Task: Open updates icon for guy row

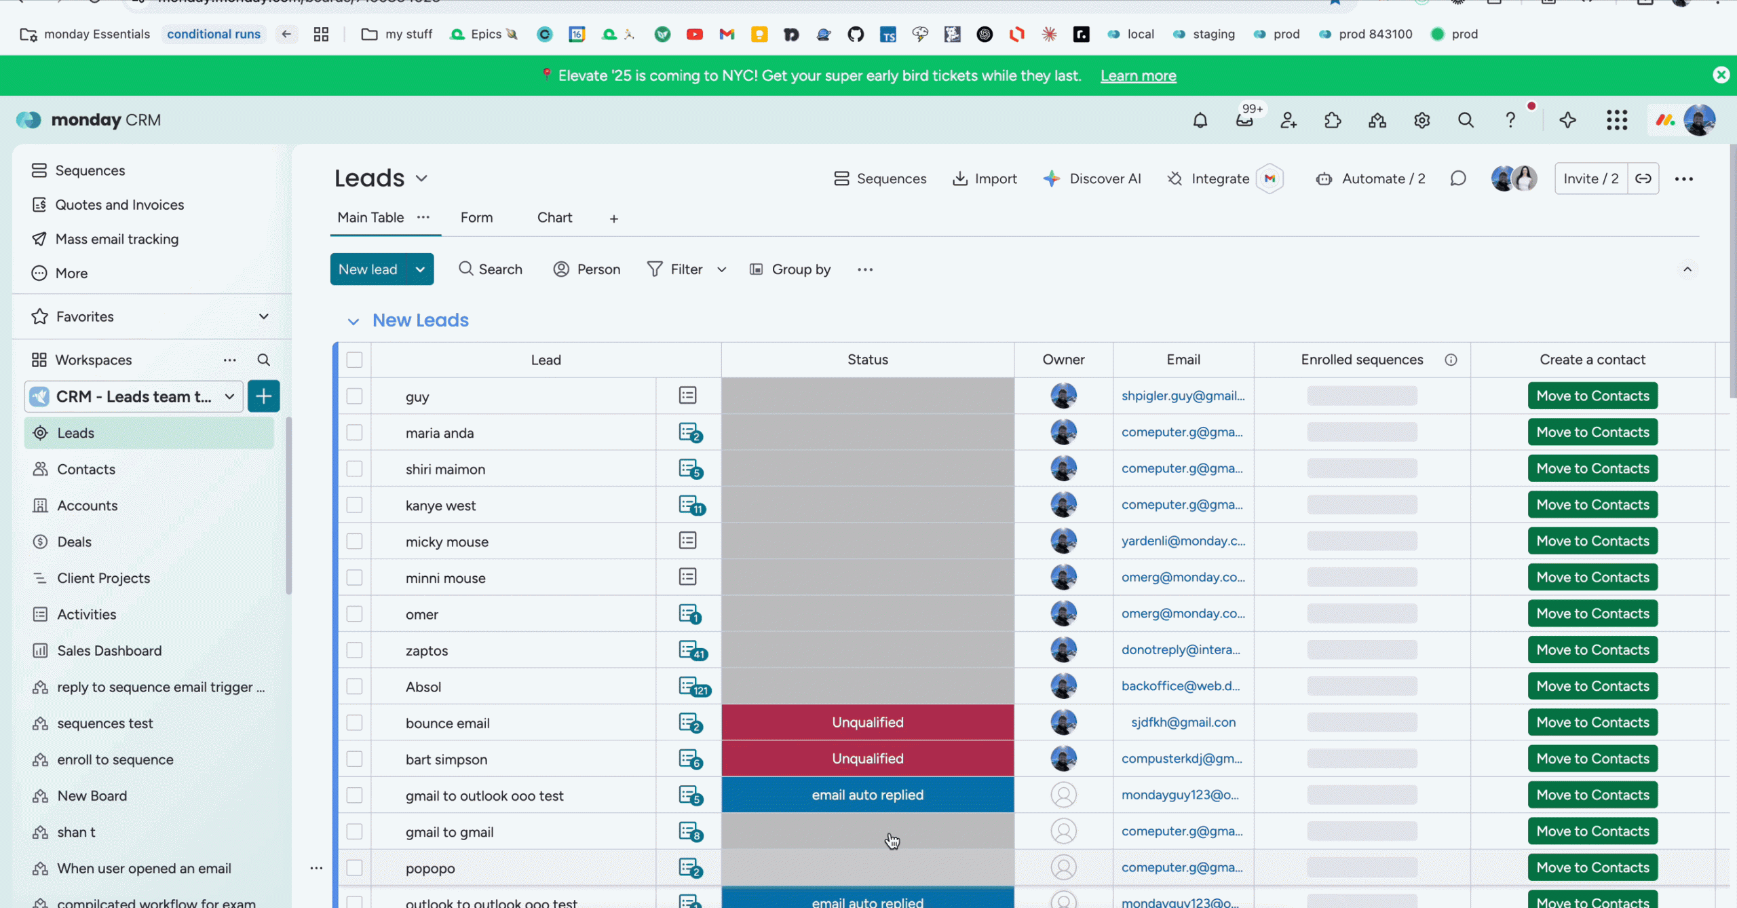Action: (x=687, y=395)
